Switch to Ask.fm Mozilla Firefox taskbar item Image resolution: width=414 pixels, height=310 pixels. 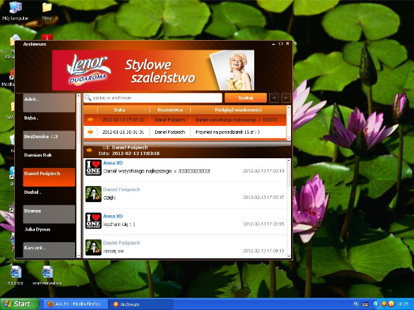pyautogui.click(x=75, y=304)
